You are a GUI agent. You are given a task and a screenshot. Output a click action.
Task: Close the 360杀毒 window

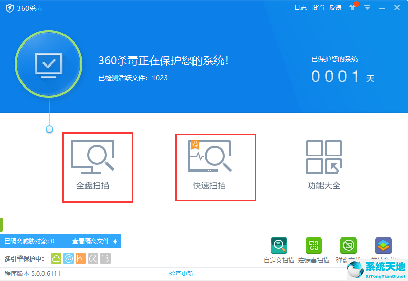pos(397,8)
